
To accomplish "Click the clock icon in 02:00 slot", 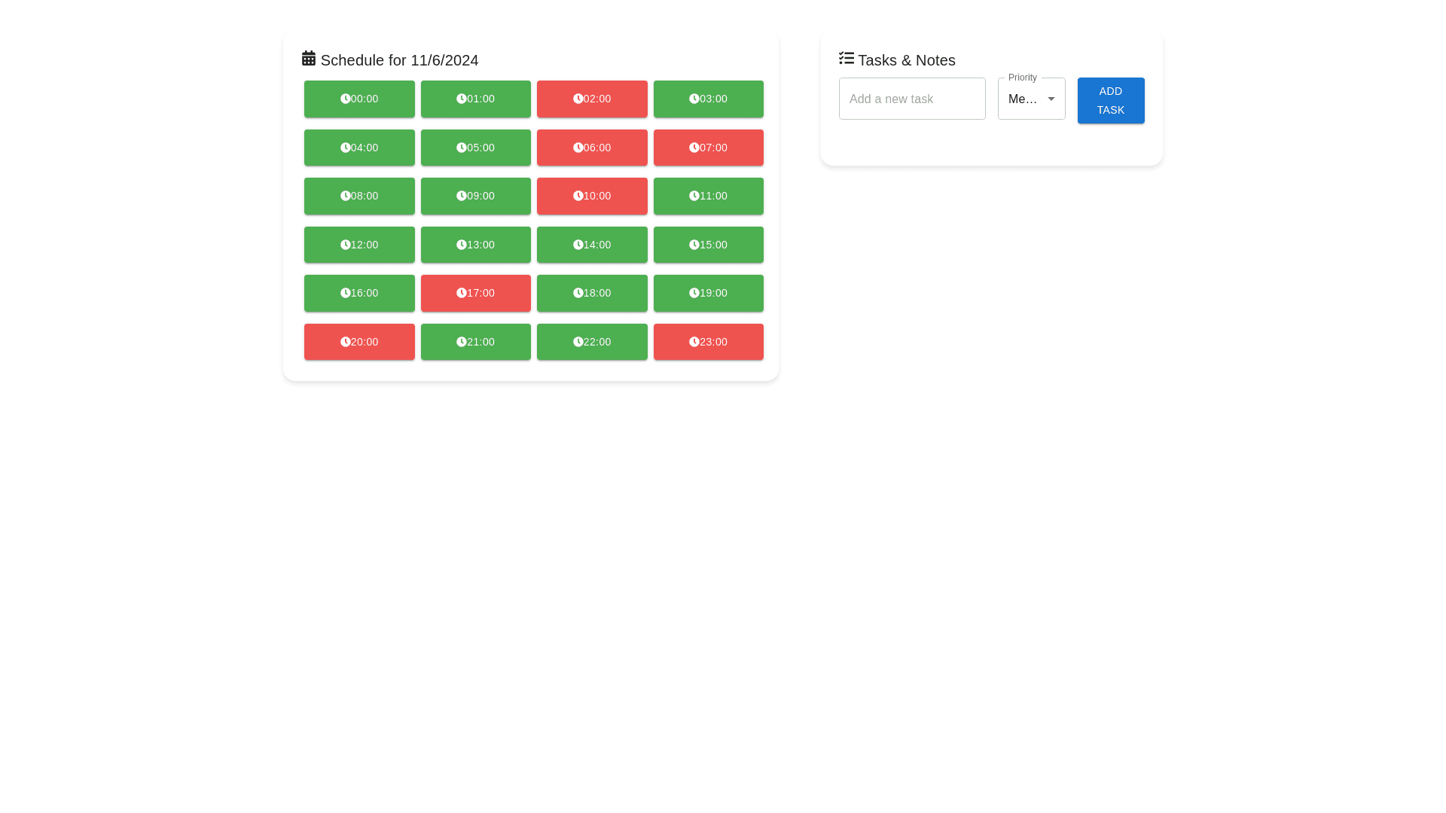I will (x=578, y=99).
